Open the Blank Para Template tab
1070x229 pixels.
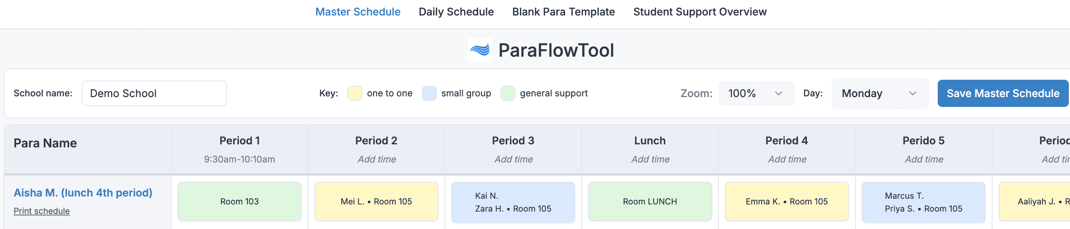pos(563,12)
